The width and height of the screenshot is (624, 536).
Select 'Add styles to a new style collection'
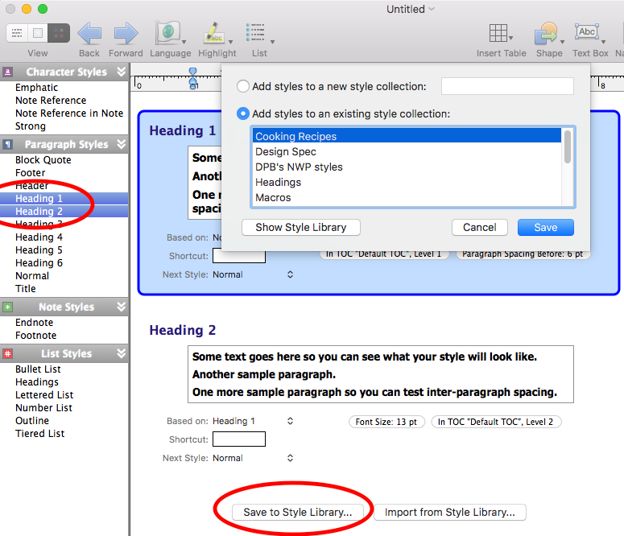243,86
